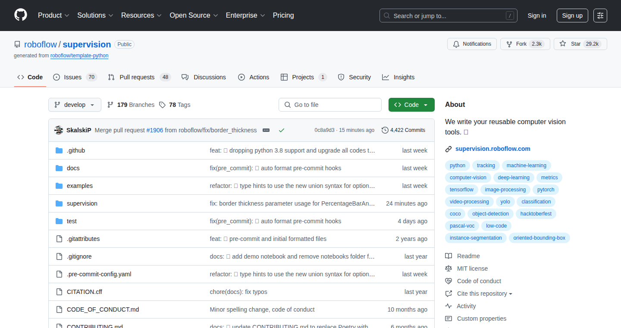Click SkalskiP's avatar thumbnail
621x328 pixels.
pos(59,130)
